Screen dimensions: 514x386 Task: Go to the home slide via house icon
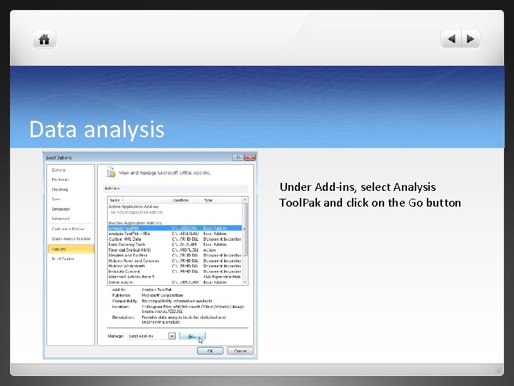[x=44, y=39]
